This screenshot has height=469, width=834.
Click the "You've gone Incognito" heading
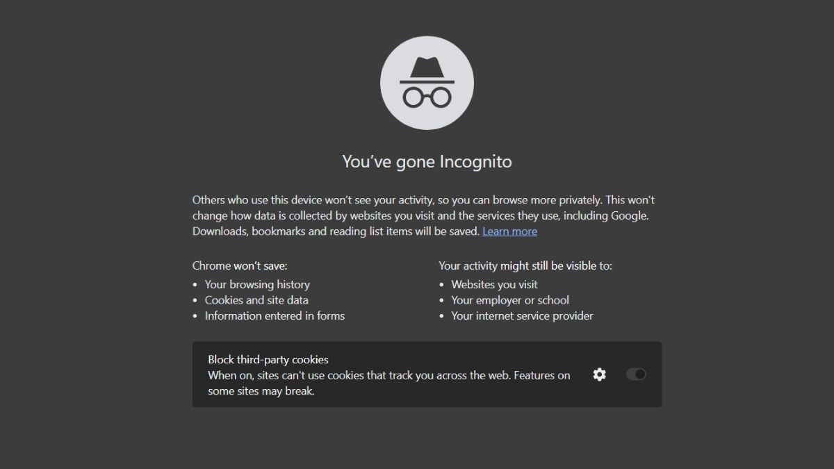pyautogui.click(x=427, y=162)
